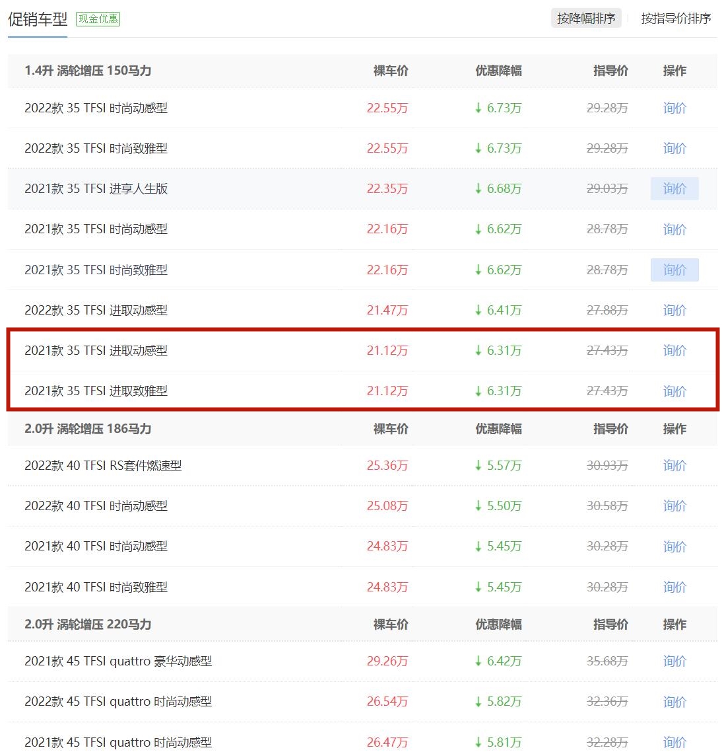Select 按降幅排序 to sort by discount
This screenshot has height=752, width=722.
(x=586, y=19)
